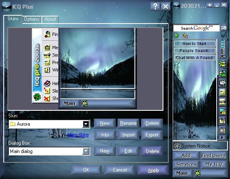Click the aurora skin preview image
The image size is (230, 179).
[x=98, y=58]
